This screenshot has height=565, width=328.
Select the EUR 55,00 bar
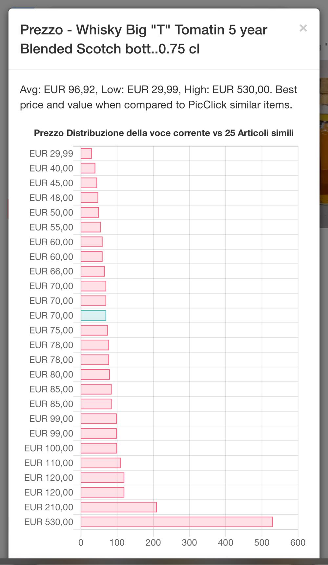pos(91,227)
